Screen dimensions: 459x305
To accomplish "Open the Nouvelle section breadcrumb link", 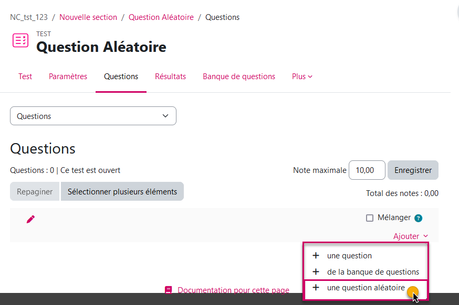I will point(88,17).
